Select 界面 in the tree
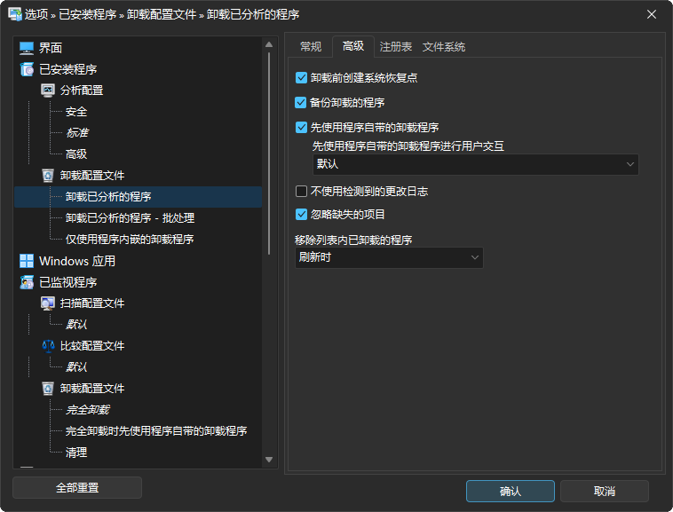Screen dimensions: 673x512 pyautogui.click(x=51, y=48)
